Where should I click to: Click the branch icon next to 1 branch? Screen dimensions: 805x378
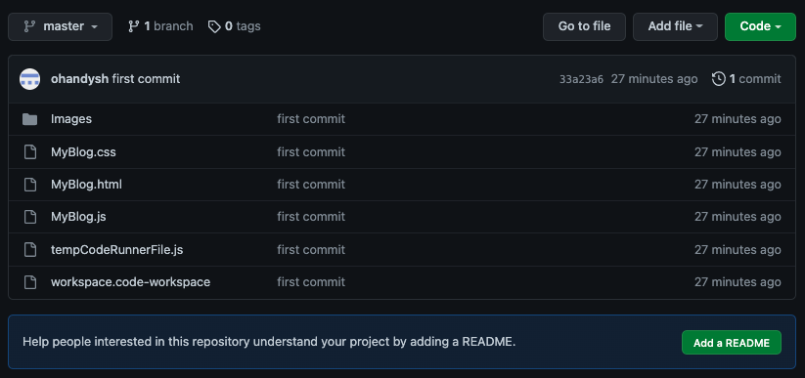coord(133,26)
